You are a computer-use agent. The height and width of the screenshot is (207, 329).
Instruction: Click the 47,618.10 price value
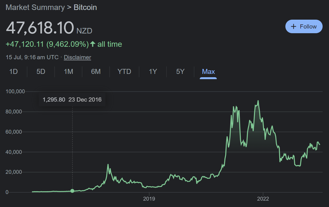40,28
